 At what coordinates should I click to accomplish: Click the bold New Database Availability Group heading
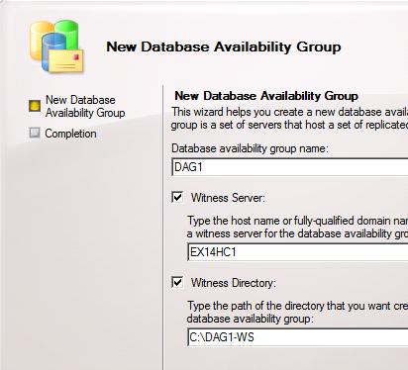point(266,96)
